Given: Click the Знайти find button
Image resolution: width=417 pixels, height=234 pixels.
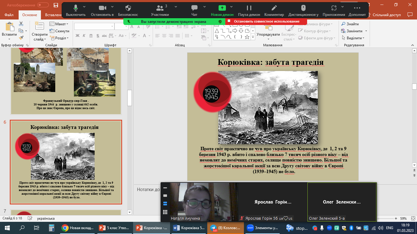Looking at the screenshot, I should click(x=350, y=24).
